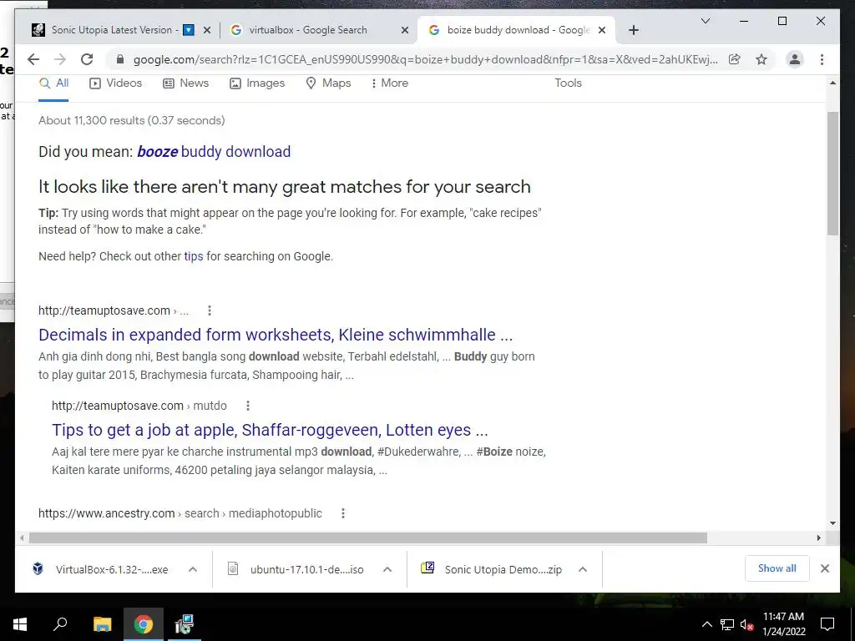Viewport: 855px width, 641px height.
Task: Click the installer setup icon in taskbar
Action: tap(185, 624)
